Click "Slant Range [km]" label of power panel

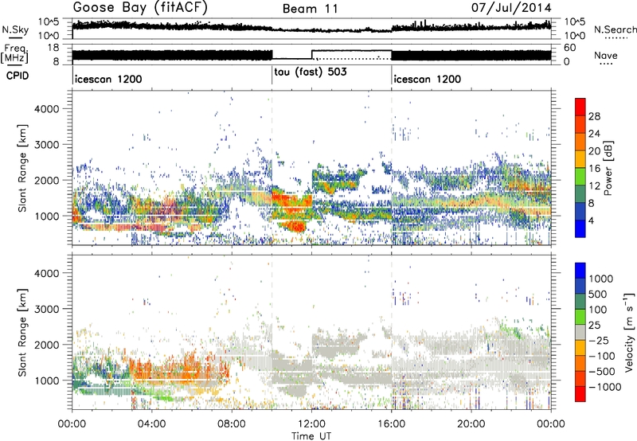coord(23,168)
